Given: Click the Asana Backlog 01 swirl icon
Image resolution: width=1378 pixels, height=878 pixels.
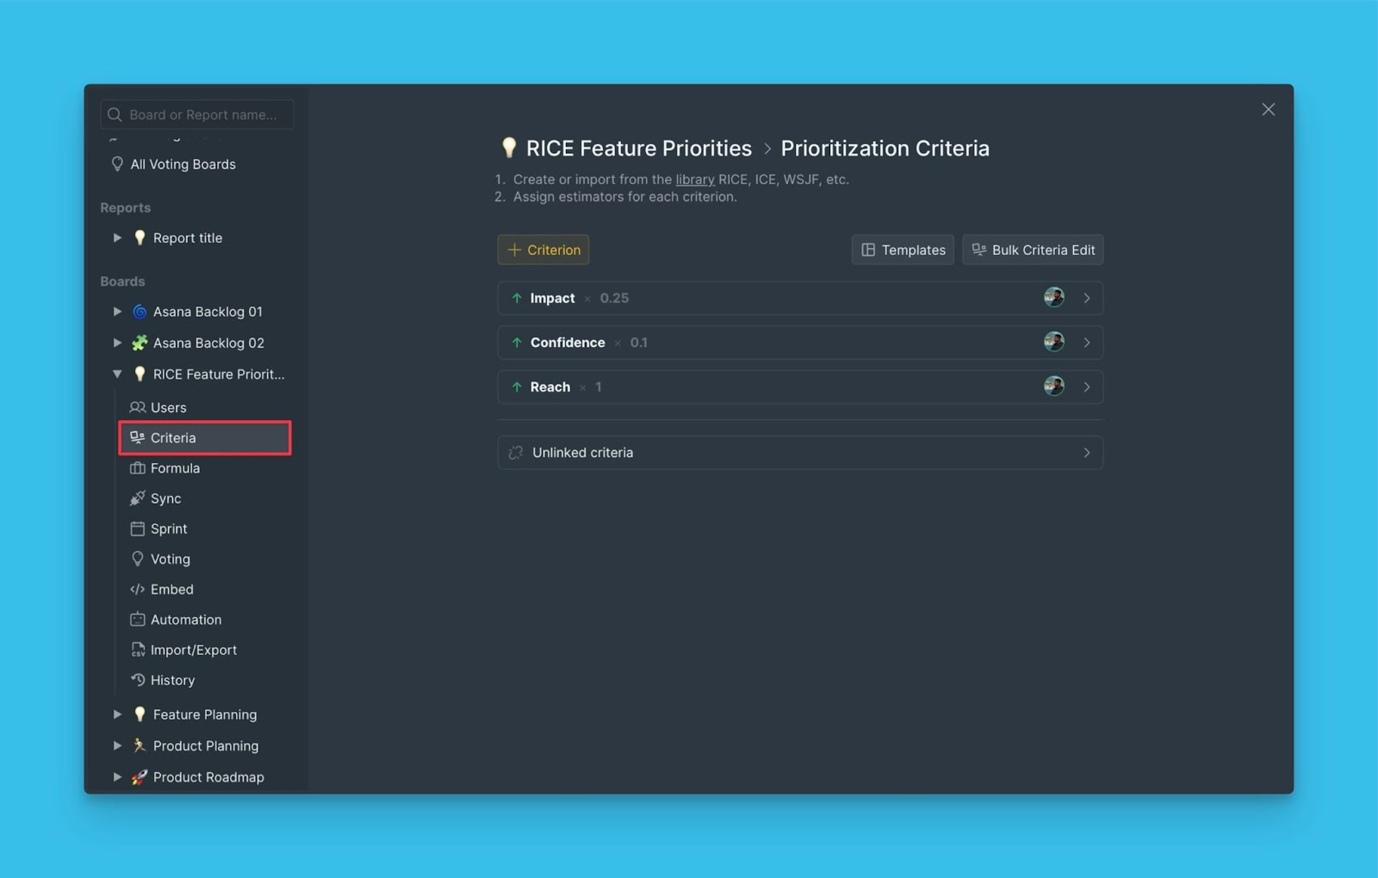Looking at the screenshot, I should click(140, 312).
